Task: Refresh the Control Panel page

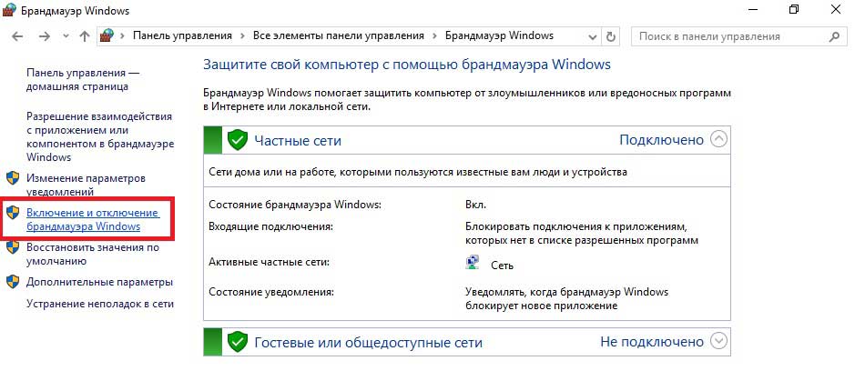Action: click(611, 36)
